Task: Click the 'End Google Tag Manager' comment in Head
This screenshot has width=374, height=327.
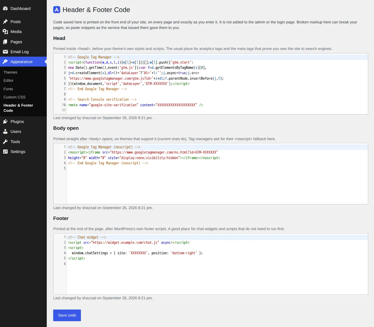Action: [97, 89]
